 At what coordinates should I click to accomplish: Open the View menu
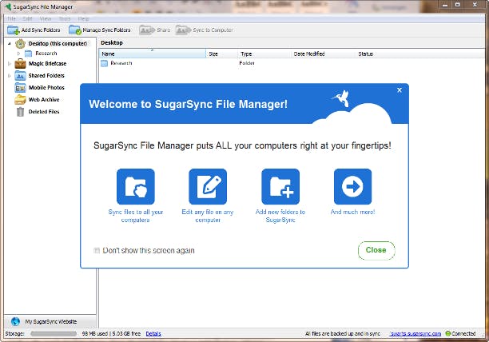click(46, 18)
